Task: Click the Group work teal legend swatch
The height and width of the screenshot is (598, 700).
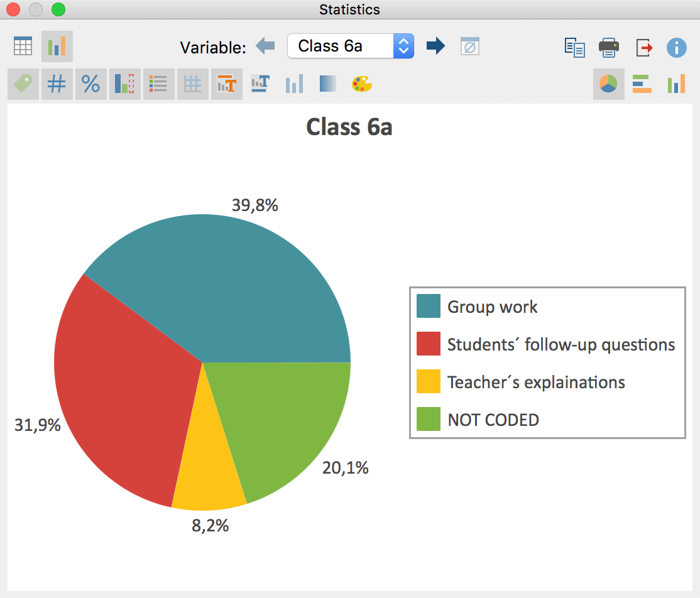Action: click(429, 306)
